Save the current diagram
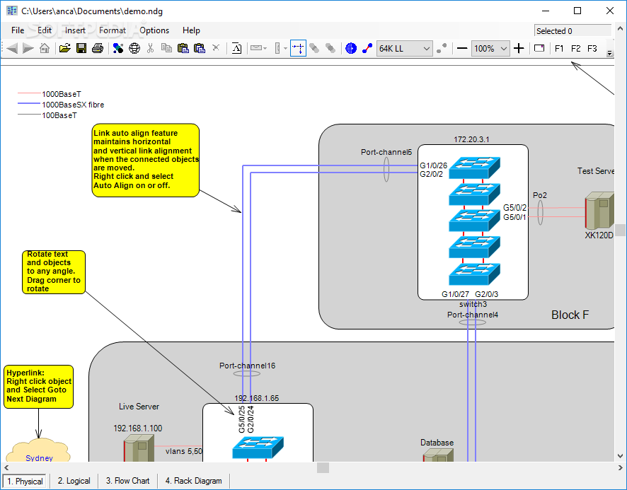 [x=81, y=48]
